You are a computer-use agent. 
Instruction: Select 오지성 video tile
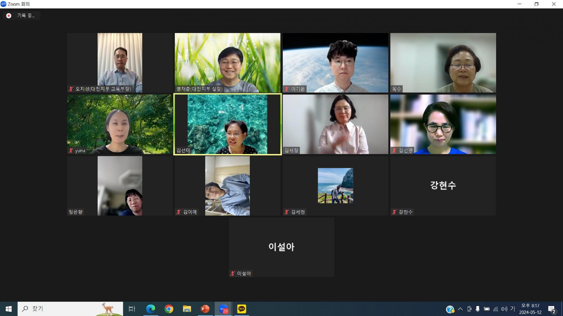click(120, 63)
